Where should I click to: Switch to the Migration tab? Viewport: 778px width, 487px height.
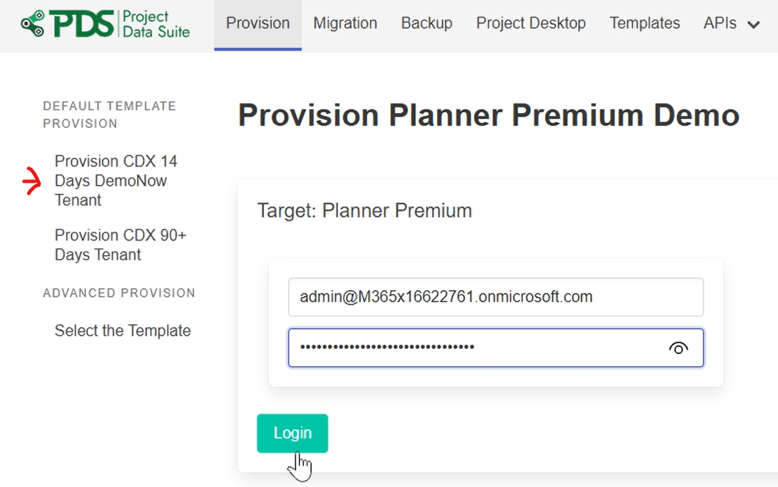coord(345,23)
